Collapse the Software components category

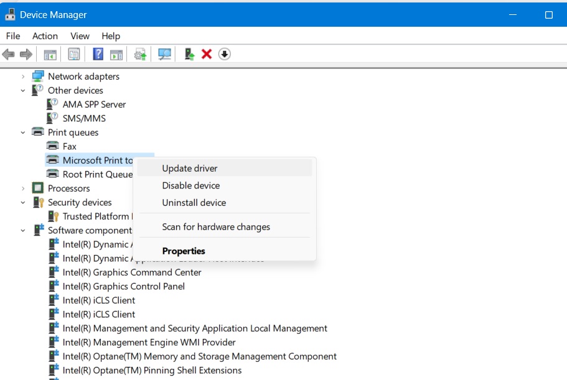[x=23, y=230]
